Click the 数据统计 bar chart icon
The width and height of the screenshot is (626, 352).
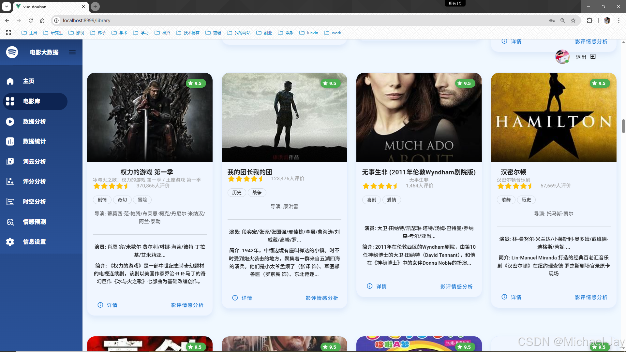10,141
